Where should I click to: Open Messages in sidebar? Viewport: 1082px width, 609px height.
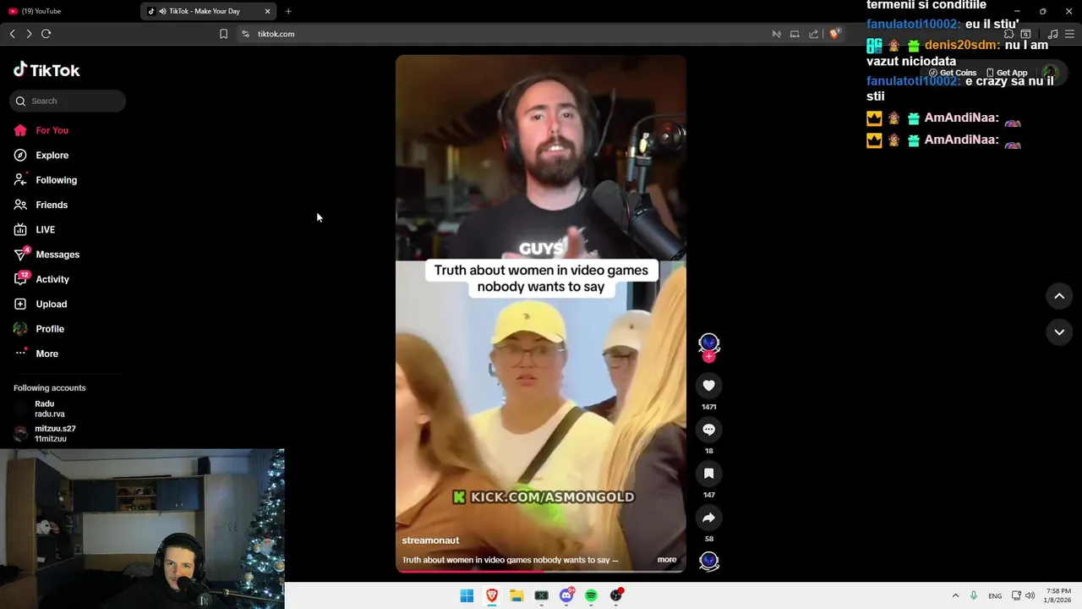click(57, 255)
